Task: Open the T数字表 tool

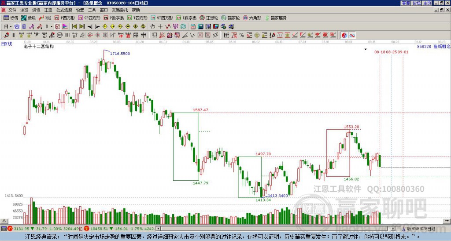Action: pyautogui.click(x=186, y=18)
